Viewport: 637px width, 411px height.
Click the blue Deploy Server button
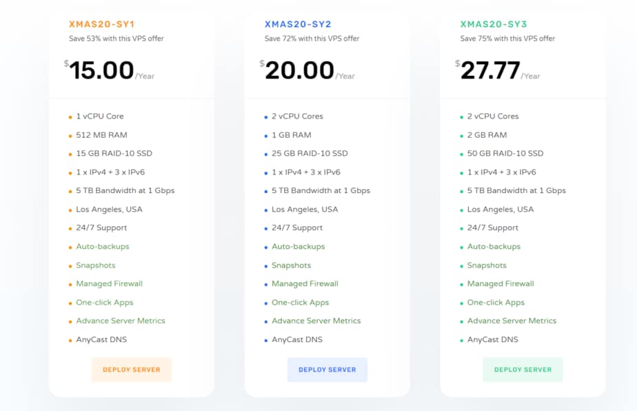tap(327, 370)
